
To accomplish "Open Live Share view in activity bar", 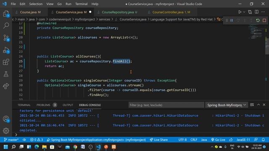I will pos(6,86).
